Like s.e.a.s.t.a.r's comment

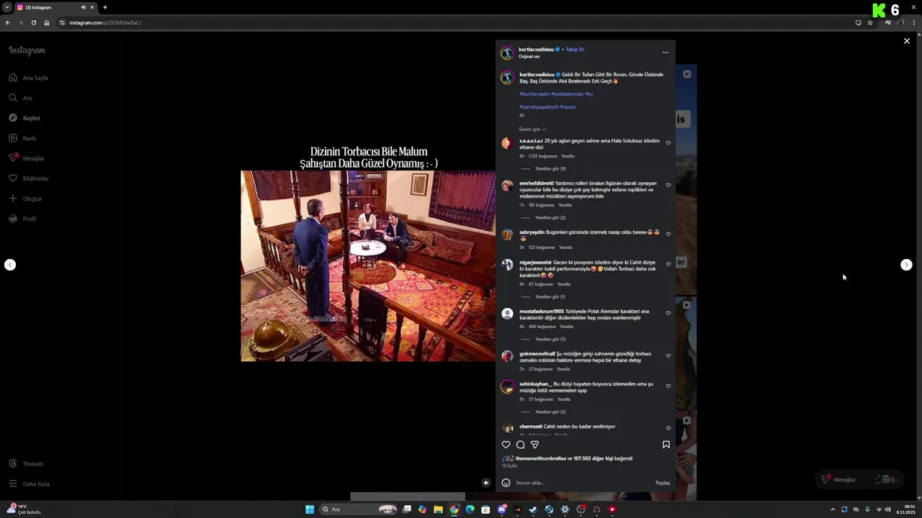(x=668, y=143)
